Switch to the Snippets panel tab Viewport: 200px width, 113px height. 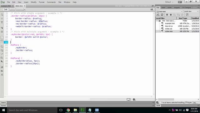[x=177, y=8]
